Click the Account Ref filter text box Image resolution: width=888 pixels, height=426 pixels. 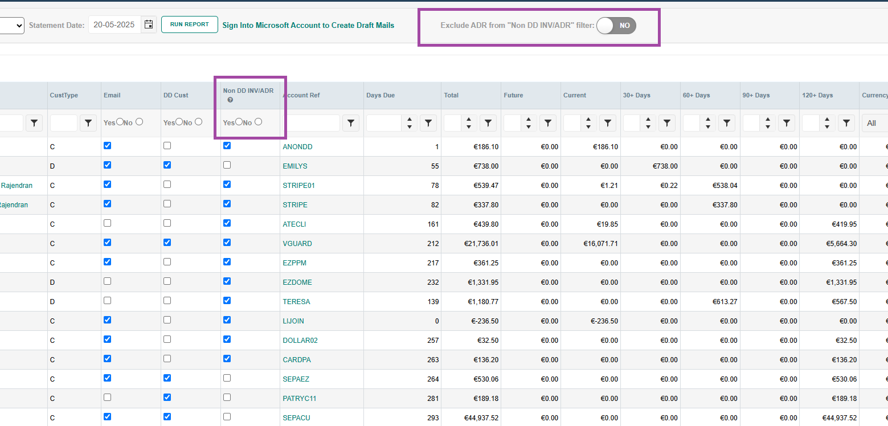[312, 123]
